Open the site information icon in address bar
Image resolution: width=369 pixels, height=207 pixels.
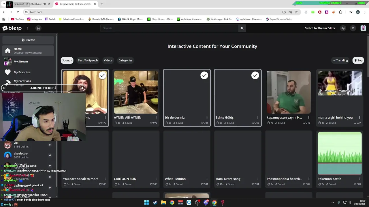(26, 12)
